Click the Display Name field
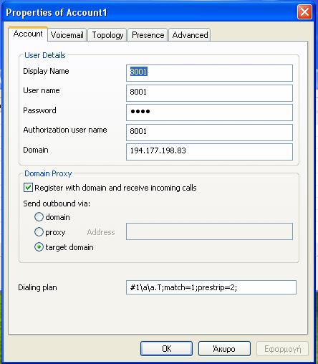Viewport: 318px width, 364px height. (209, 73)
